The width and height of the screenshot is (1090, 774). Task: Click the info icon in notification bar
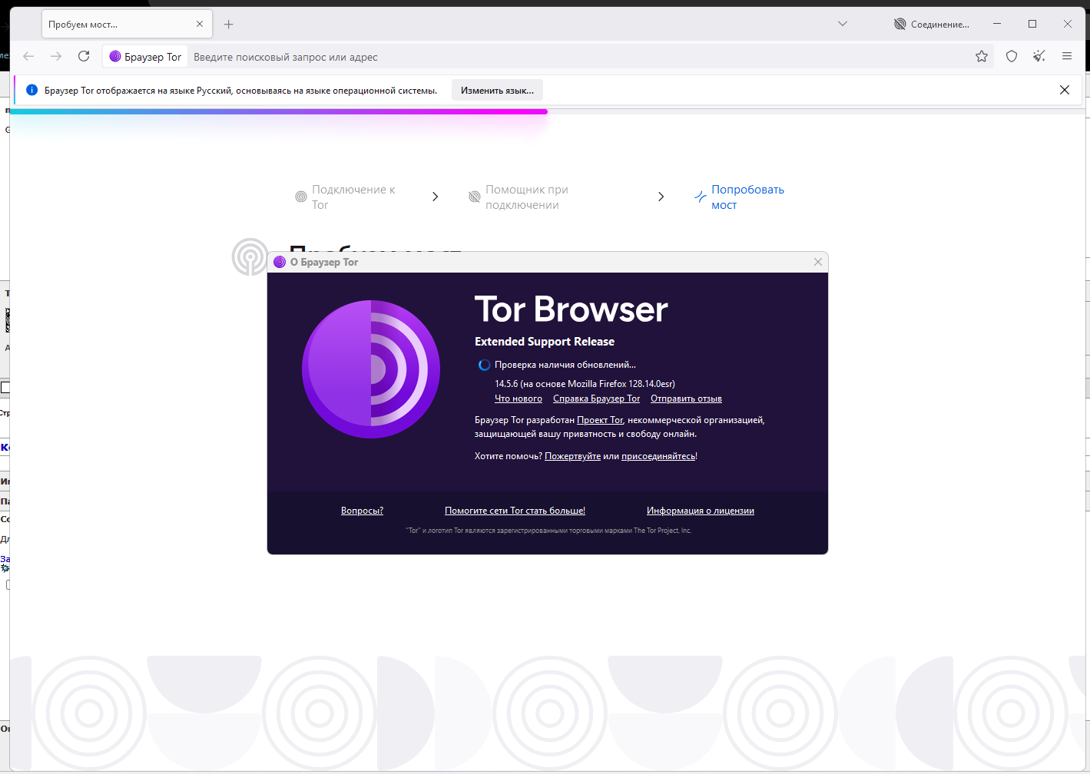tap(31, 90)
